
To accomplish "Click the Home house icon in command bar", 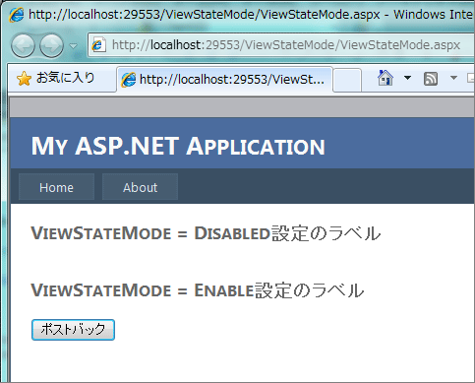I will [386, 78].
